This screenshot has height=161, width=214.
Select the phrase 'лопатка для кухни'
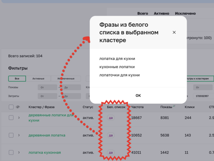coord(117,59)
